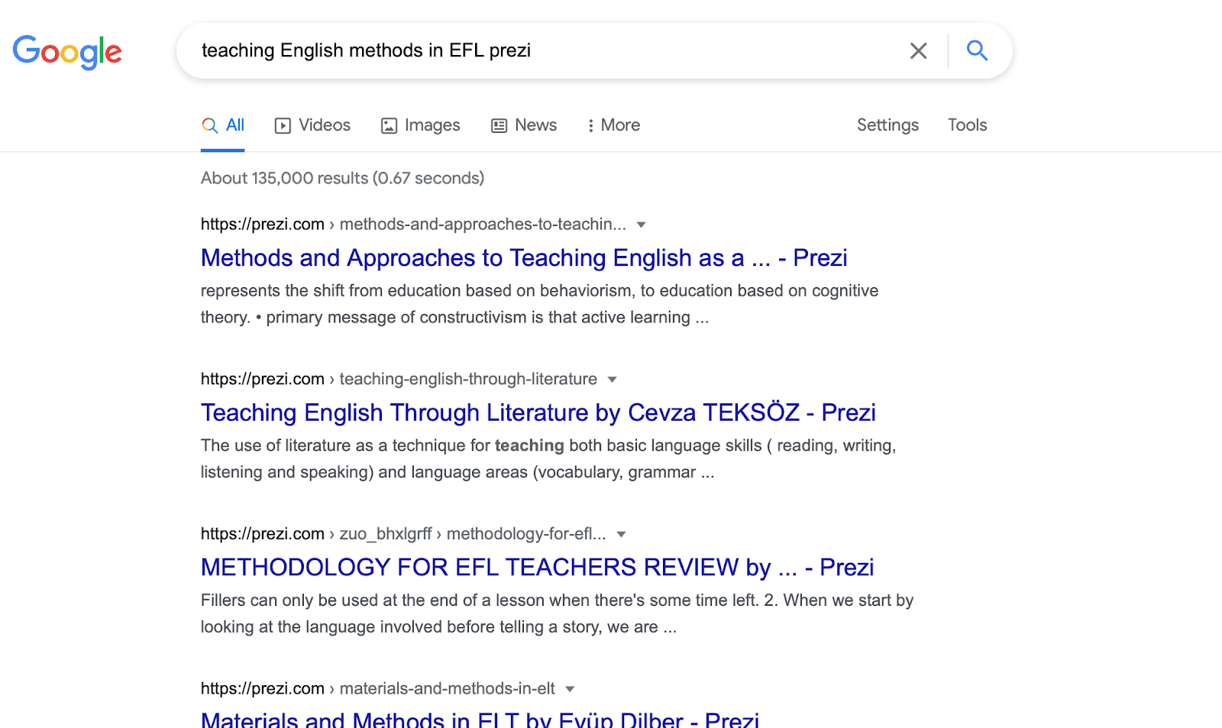Click snippet starting 'represents the shift from education'
The height and width of the screenshot is (728, 1222).
539,304
